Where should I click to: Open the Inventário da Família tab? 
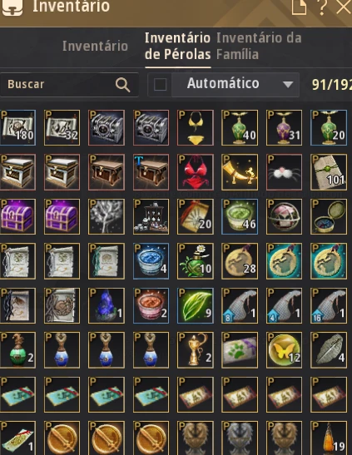259,46
